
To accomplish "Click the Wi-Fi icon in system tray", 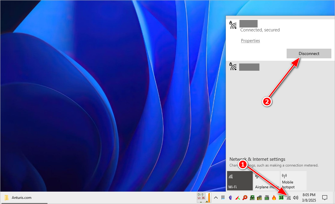I will click(289, 198).
